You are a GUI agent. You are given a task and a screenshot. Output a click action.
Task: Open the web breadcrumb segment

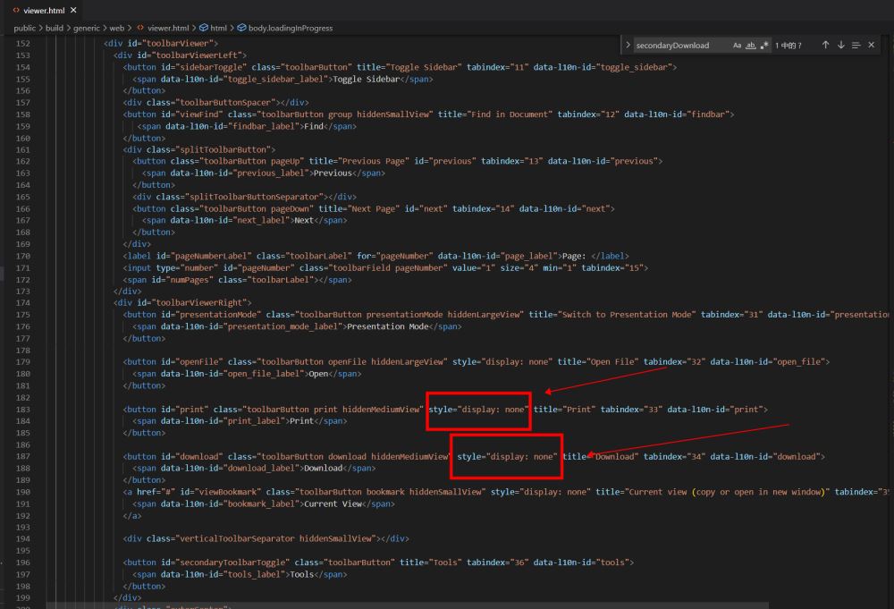(x=116, y=28)
